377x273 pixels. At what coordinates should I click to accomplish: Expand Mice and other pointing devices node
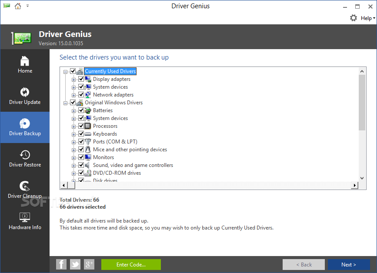(x=73, y=150)
